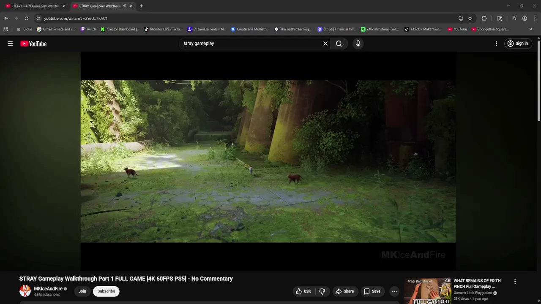Image resolution: width=541 pixels, height=304 pixels.
Task: Open Edith Finch suggested video thumbnail
Action: point(427,291)
